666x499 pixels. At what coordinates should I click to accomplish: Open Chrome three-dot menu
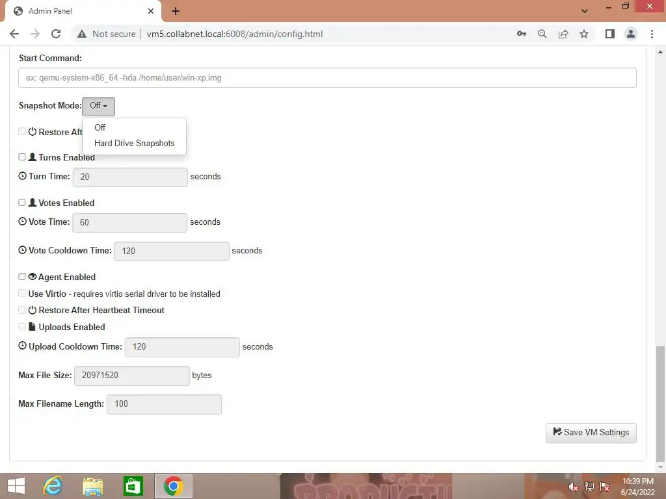[652, 34]
